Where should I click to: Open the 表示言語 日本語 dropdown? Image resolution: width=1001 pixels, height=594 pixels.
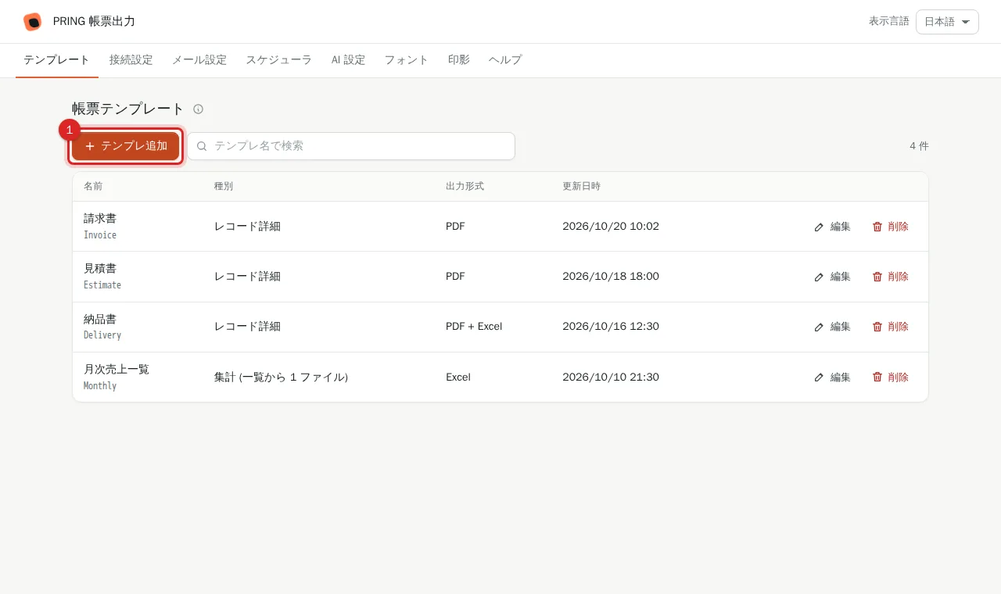coord(947,22)
